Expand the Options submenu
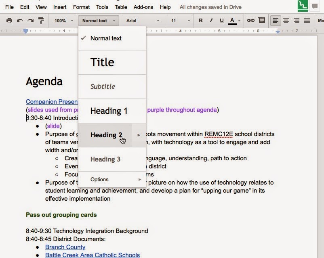The width and height of the screenshot is (324, 258). tap(112, 179)
